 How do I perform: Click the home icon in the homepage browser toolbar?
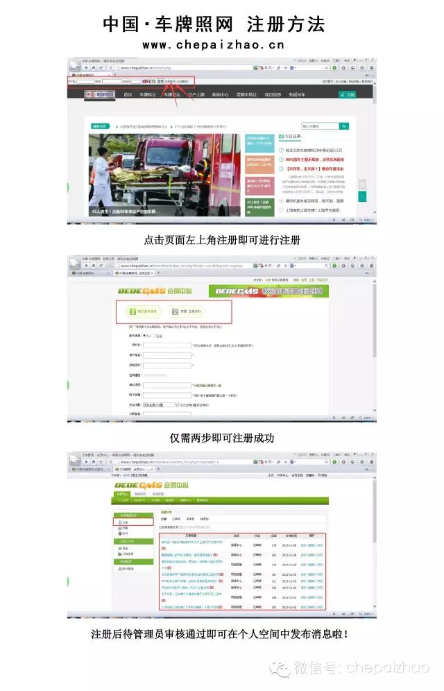(94, 67)
